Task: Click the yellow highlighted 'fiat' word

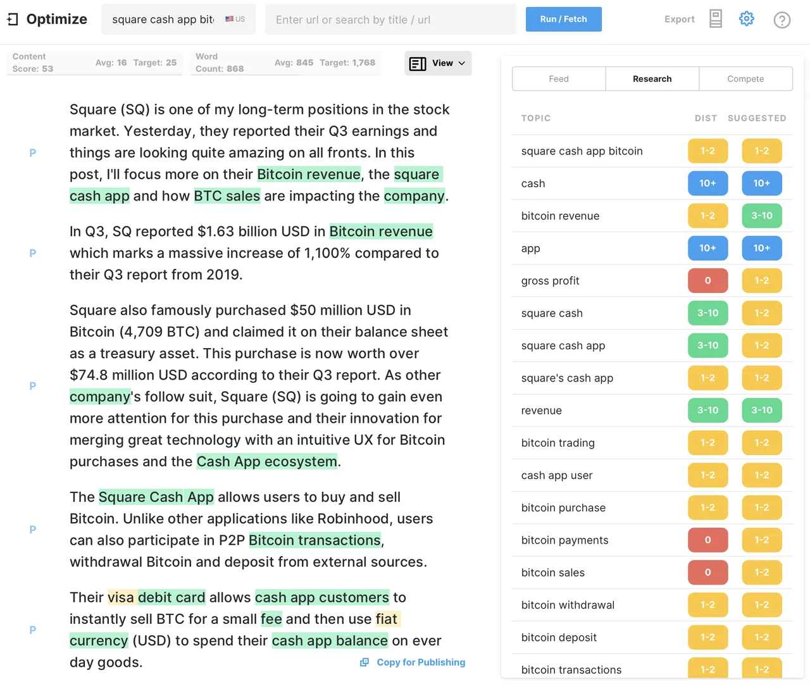Action: (x=387, y=619)
